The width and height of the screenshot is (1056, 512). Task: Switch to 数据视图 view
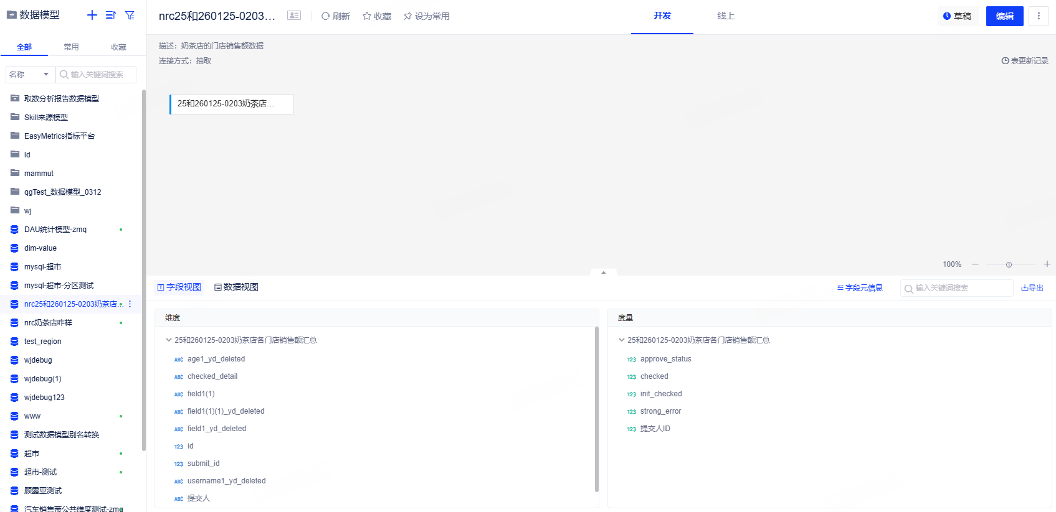236,287
